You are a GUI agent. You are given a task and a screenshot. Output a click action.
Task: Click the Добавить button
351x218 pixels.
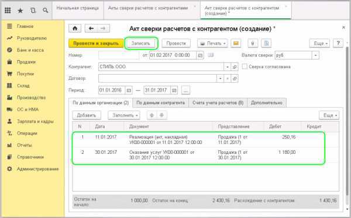(87, 115)
